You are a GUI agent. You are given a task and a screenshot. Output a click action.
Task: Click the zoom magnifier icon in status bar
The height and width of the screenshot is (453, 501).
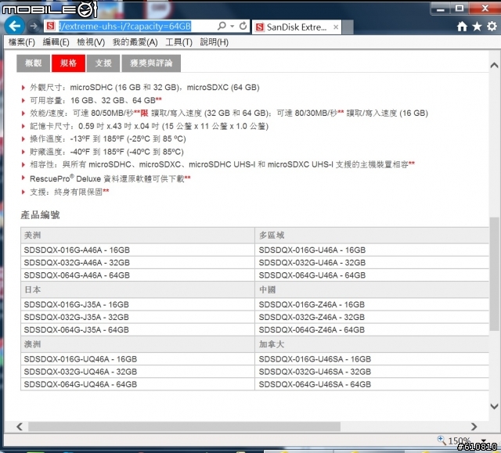click(442, 440)
